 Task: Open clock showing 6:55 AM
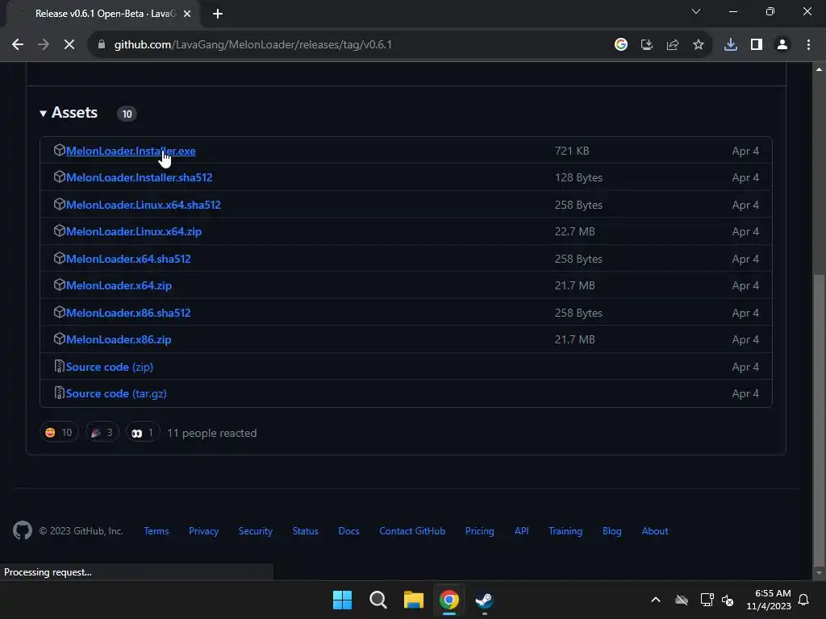click(769, 600)
